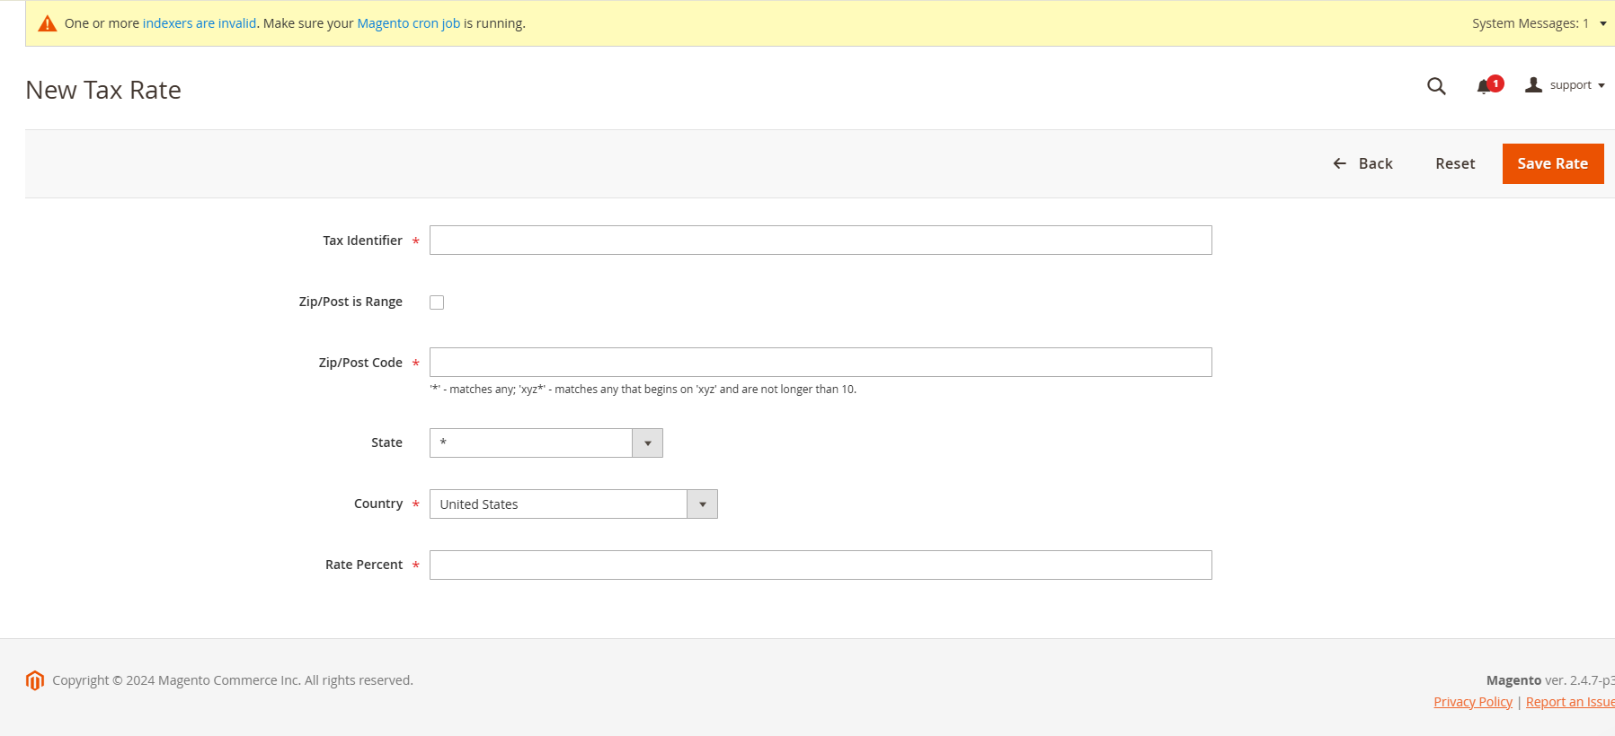Click into the Zip/Post Code field
Image resolution: width=1615 pixels, height=736 pixels.
[x=820, y=363]
